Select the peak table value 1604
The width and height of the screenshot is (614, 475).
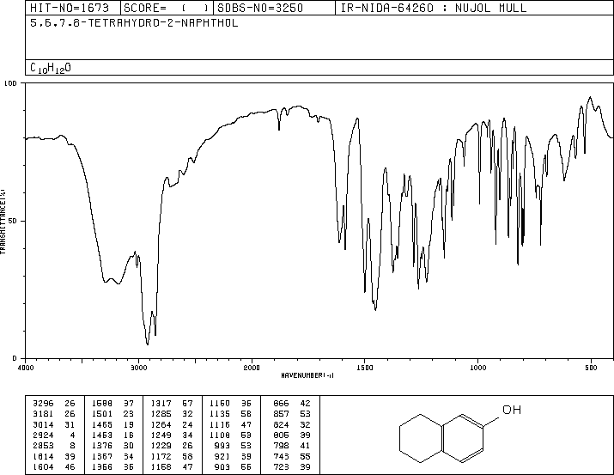(x=43, y=466)
